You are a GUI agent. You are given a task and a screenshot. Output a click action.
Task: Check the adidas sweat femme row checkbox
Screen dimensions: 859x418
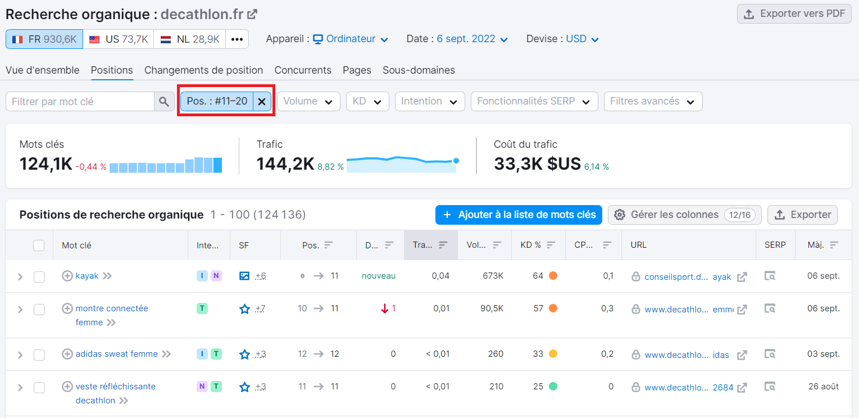pyautogui.click(x=39, y=355)
